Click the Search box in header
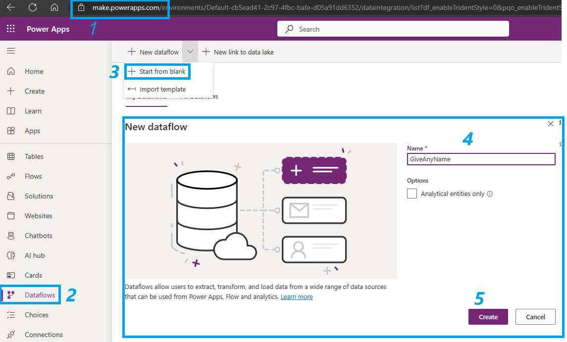 click(393, 29)
